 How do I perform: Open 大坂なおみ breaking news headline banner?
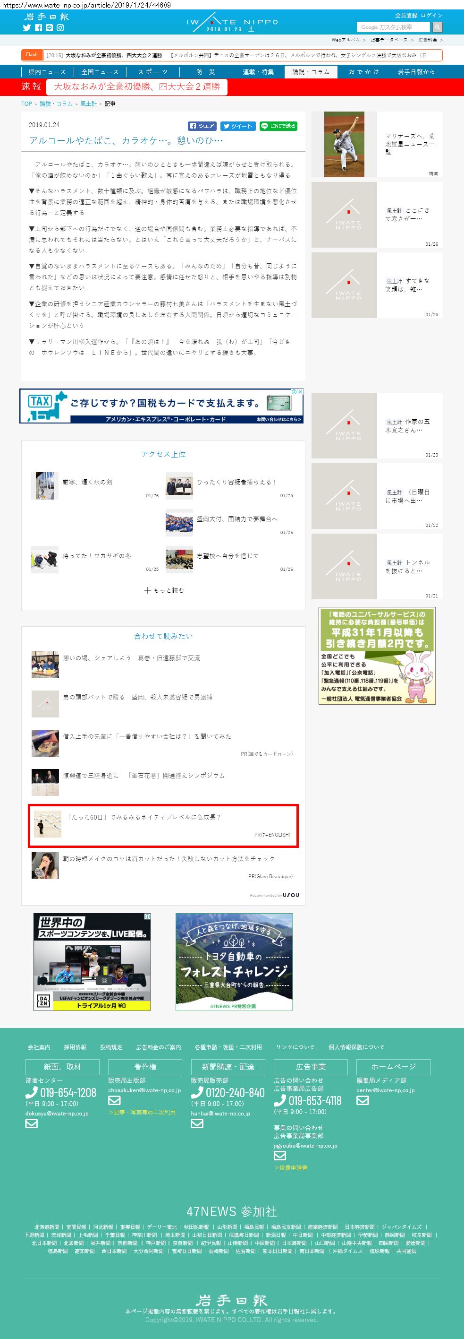click(x=137, y=87)
